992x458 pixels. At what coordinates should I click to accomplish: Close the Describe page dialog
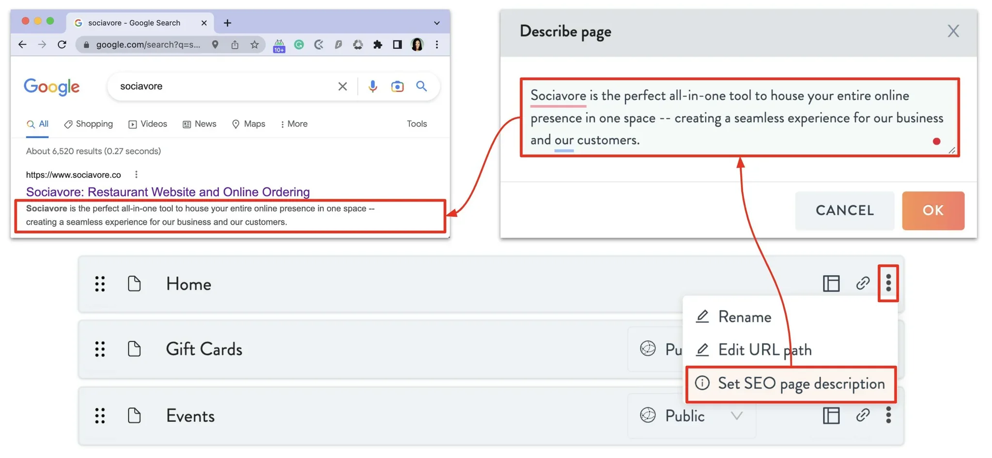pyautogui.click(x=953, y=31)
